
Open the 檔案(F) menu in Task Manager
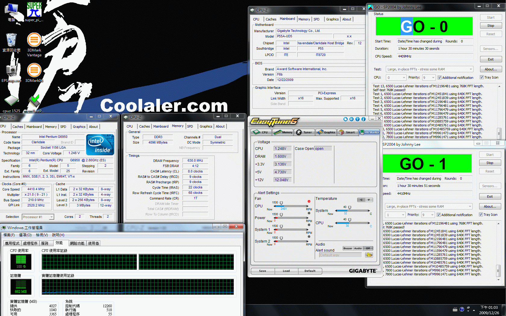point(9,235)
